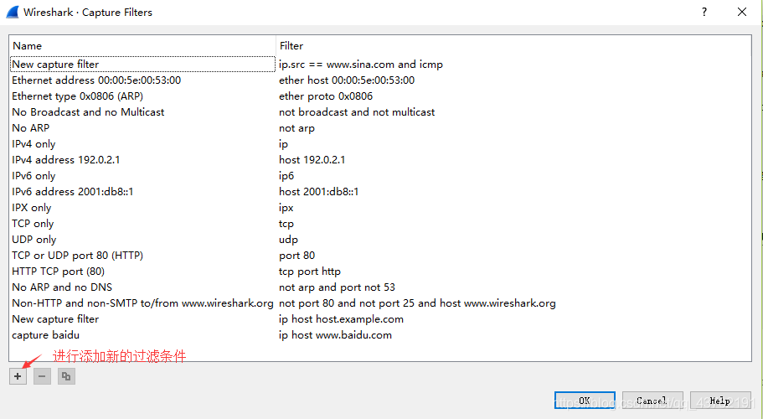Image resolution: width=763 pixels, height=419 pixels.
Task: Click the plus button to add filter
Action: [x=18, y=376]
